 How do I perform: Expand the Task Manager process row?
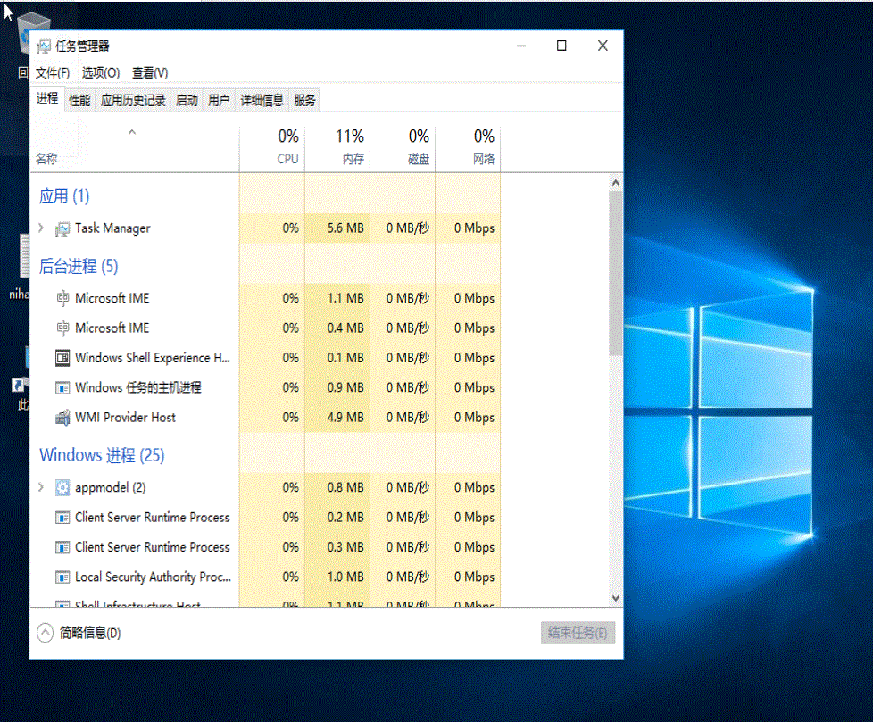(41, 228)
